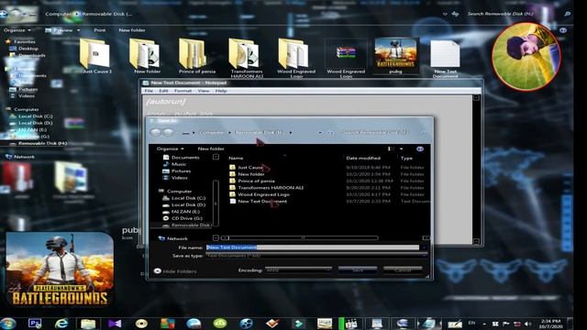Screen dimensions: 587x330
Task: Select the pubg icon file thumbnail
Action: (x=395, y=55)
